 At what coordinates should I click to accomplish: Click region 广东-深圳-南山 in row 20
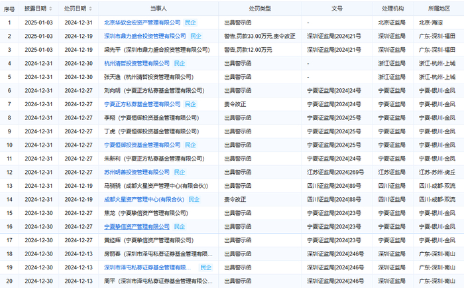(x=437, y=281)
